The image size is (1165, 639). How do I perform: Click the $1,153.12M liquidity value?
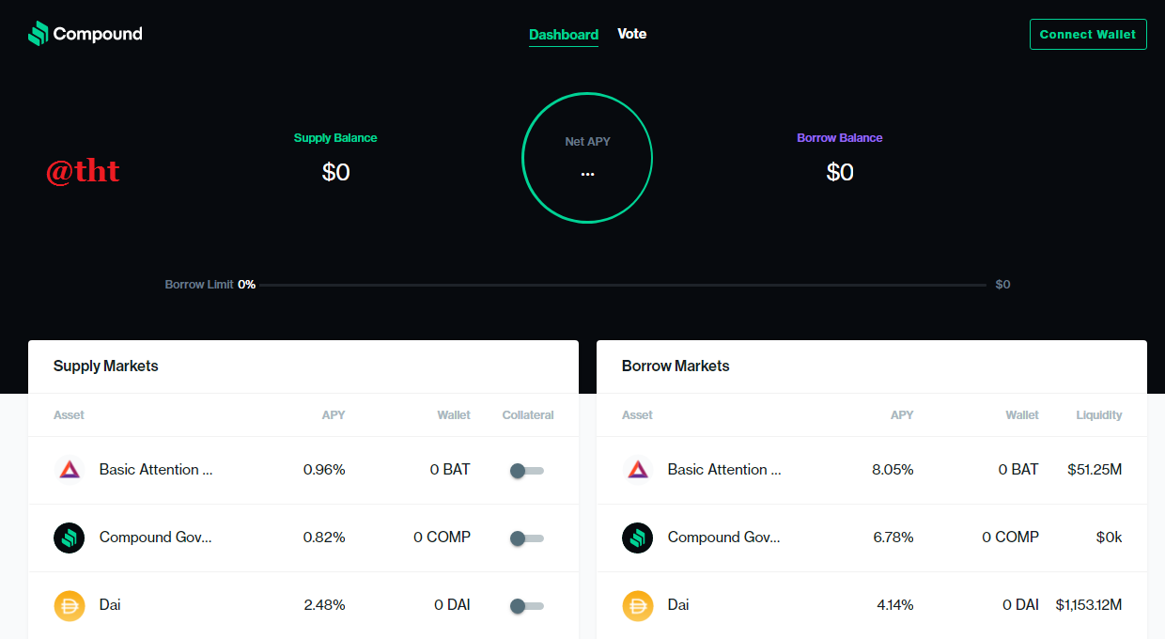(1089, 605)
